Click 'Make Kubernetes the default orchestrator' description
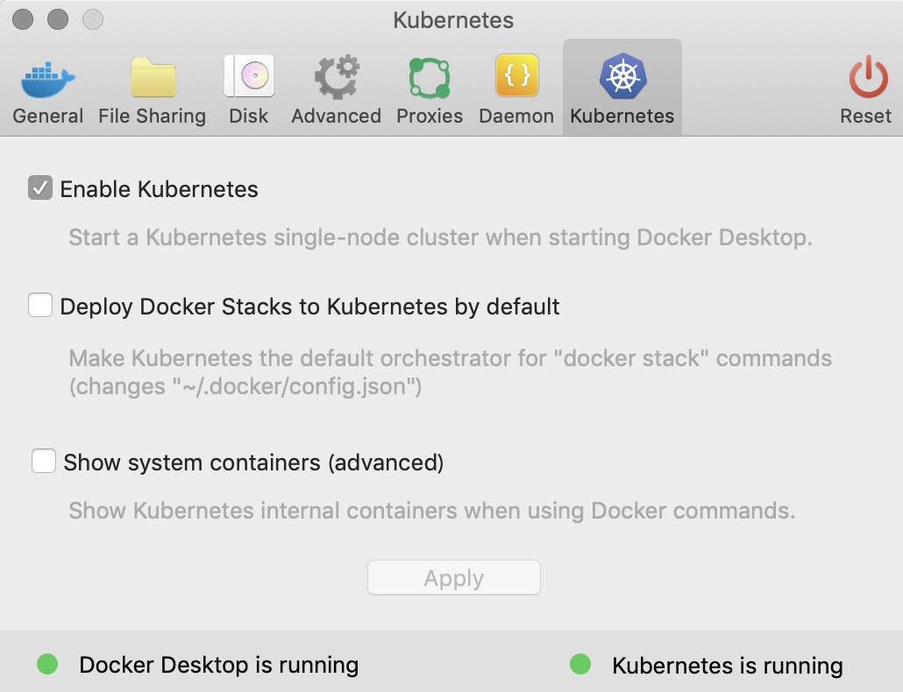 (451, 372)
